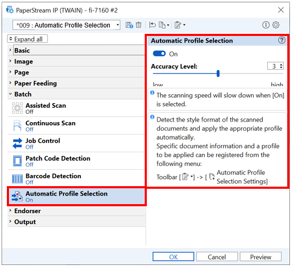291x266 pixels.
Task: Click the PaperStream IP app icon in title bar
Action: coord(10,10)
